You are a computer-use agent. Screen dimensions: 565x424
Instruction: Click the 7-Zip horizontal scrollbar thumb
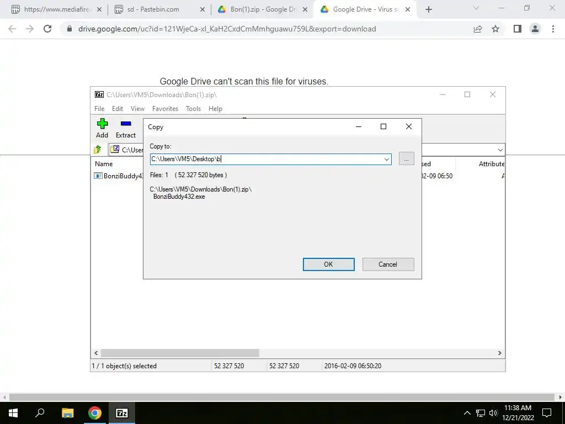click(x=180, y=353)
